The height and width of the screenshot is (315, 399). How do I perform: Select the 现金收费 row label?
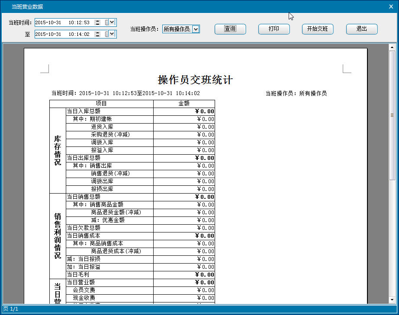click(84, 298)
